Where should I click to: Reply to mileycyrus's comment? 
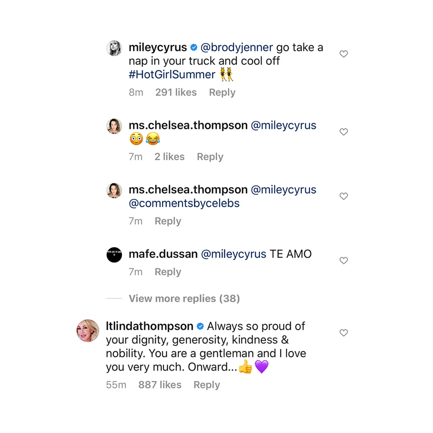(222, 92)
